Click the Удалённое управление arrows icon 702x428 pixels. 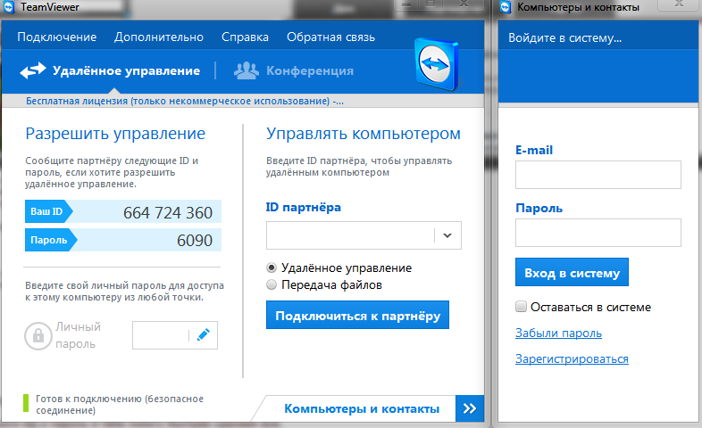coord(33,70)
